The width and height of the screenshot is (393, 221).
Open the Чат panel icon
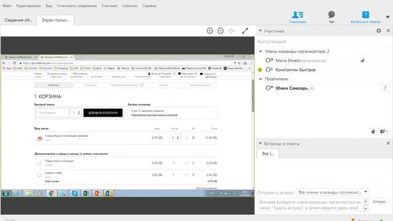pyautogui.click(x=332, y=17)
